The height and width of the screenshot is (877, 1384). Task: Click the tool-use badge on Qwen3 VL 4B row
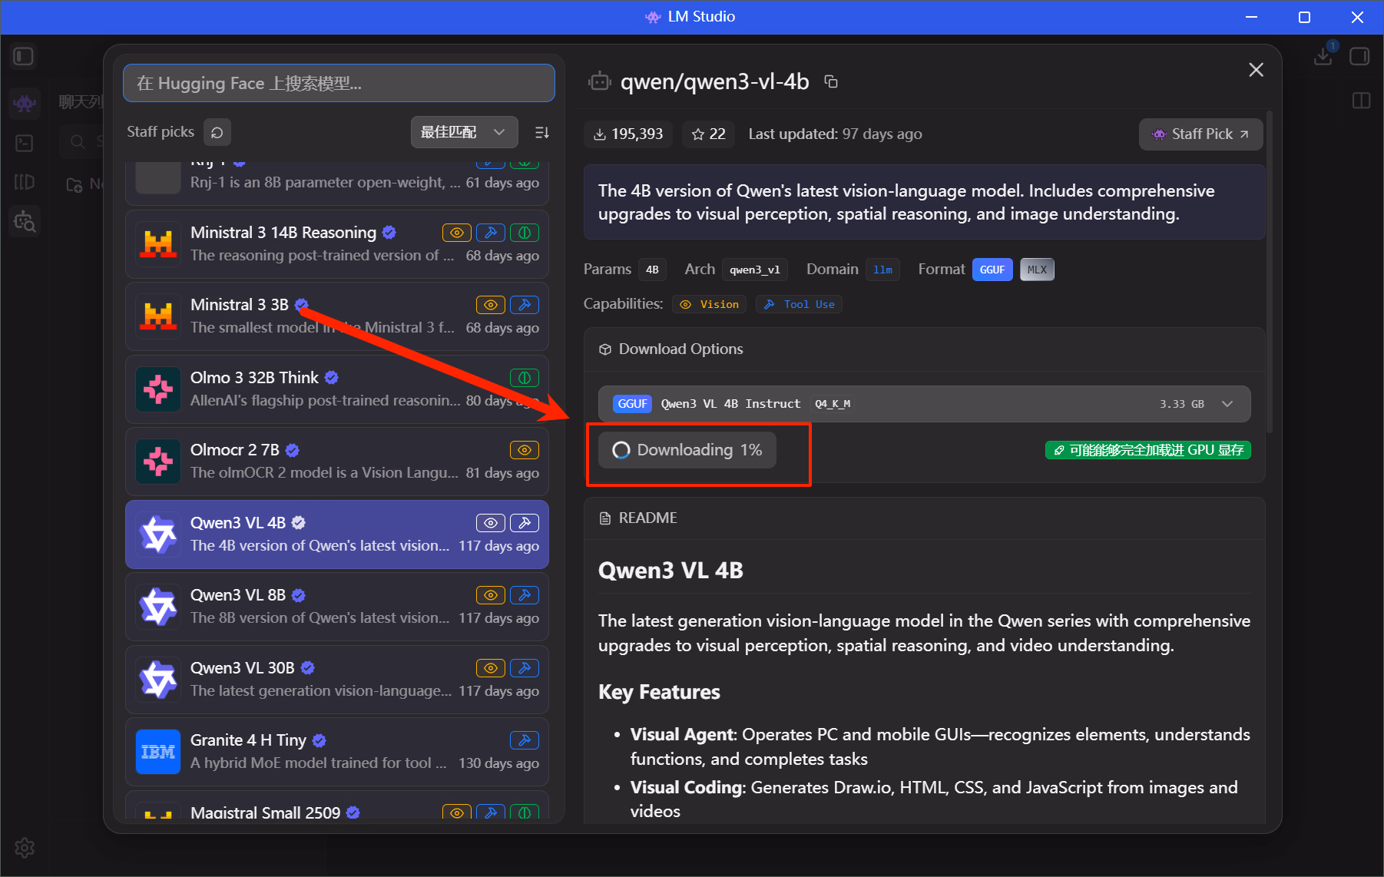[525, 523]
